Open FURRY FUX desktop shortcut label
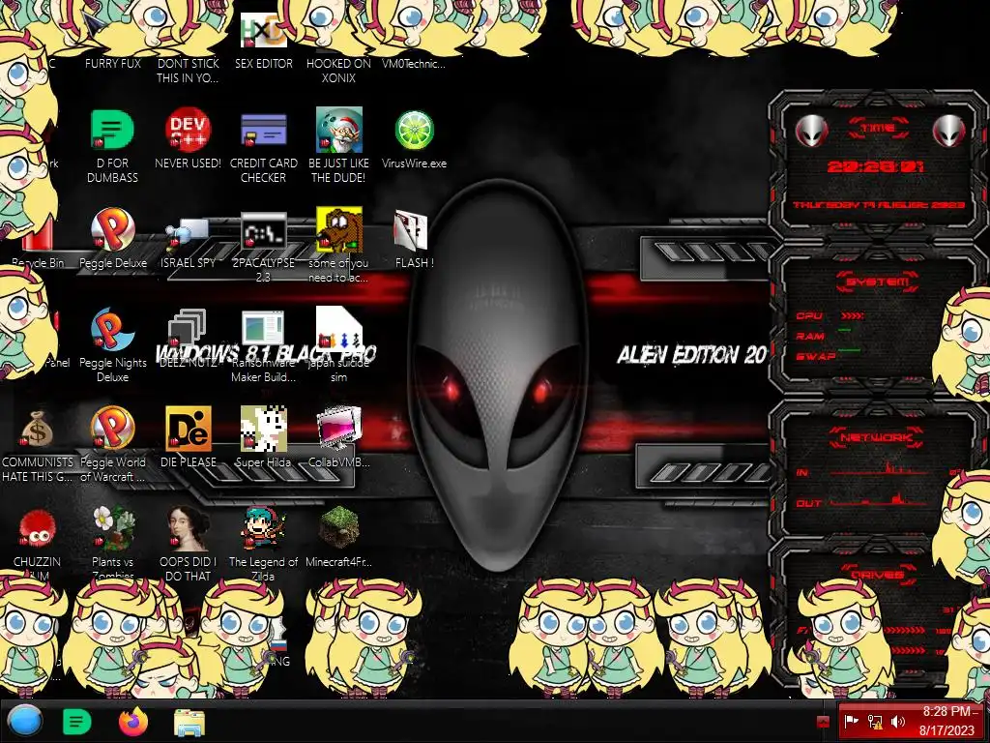Viewport: 990px width, 743px height. (x=113, y=63)
